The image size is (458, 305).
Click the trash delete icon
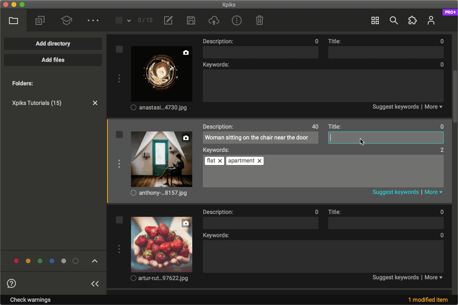(260, 20)
